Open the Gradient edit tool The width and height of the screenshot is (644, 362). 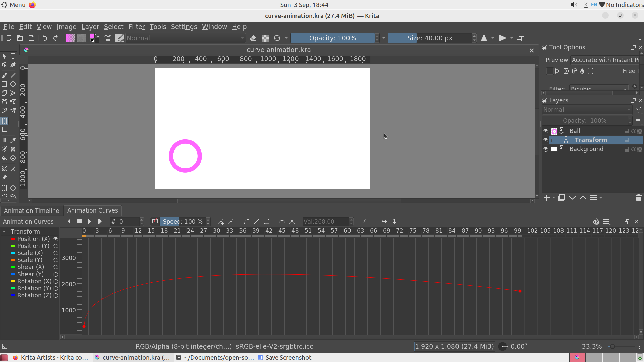coord(4,140)
